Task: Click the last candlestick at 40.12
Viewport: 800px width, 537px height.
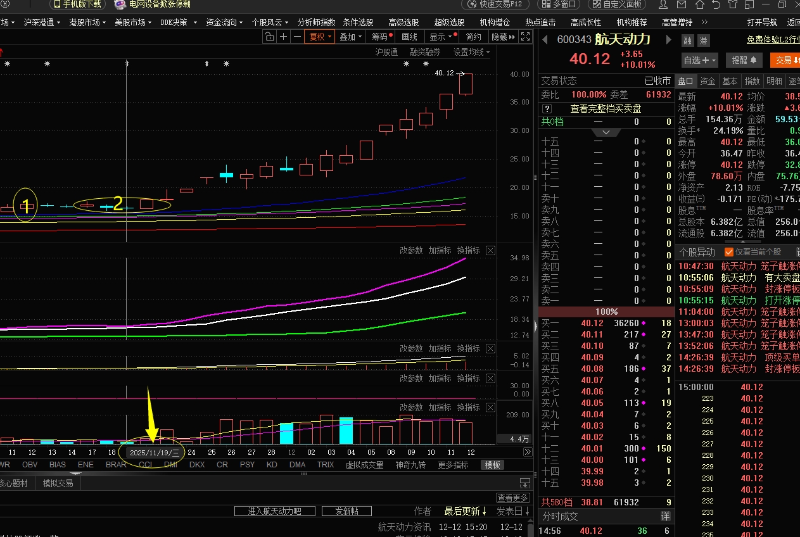Action: click(466, 84)
